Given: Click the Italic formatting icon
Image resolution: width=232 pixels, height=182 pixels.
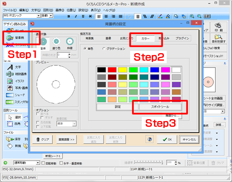Looking at the screenshot, I should coord(76,16).
